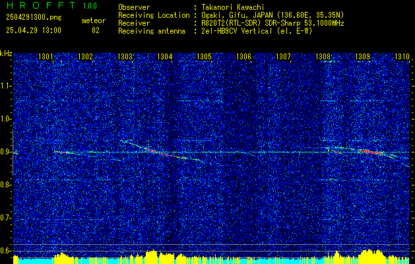The image size is (415, 264).
Task: Click the date 25.04.29 13:00
Action: 34,30
